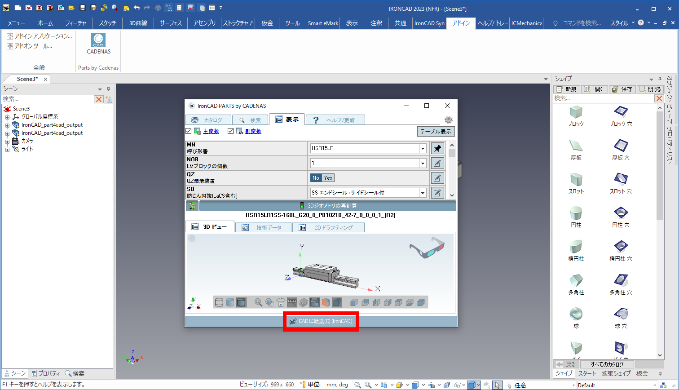Expand the カメラ tree node
Image resolution: width=679 pixels, height=390 pixels.
coord(8,141)
